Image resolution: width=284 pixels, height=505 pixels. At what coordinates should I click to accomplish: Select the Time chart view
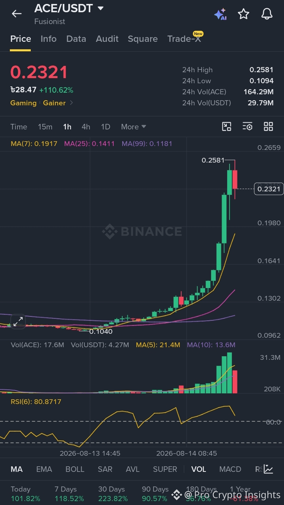19,127
